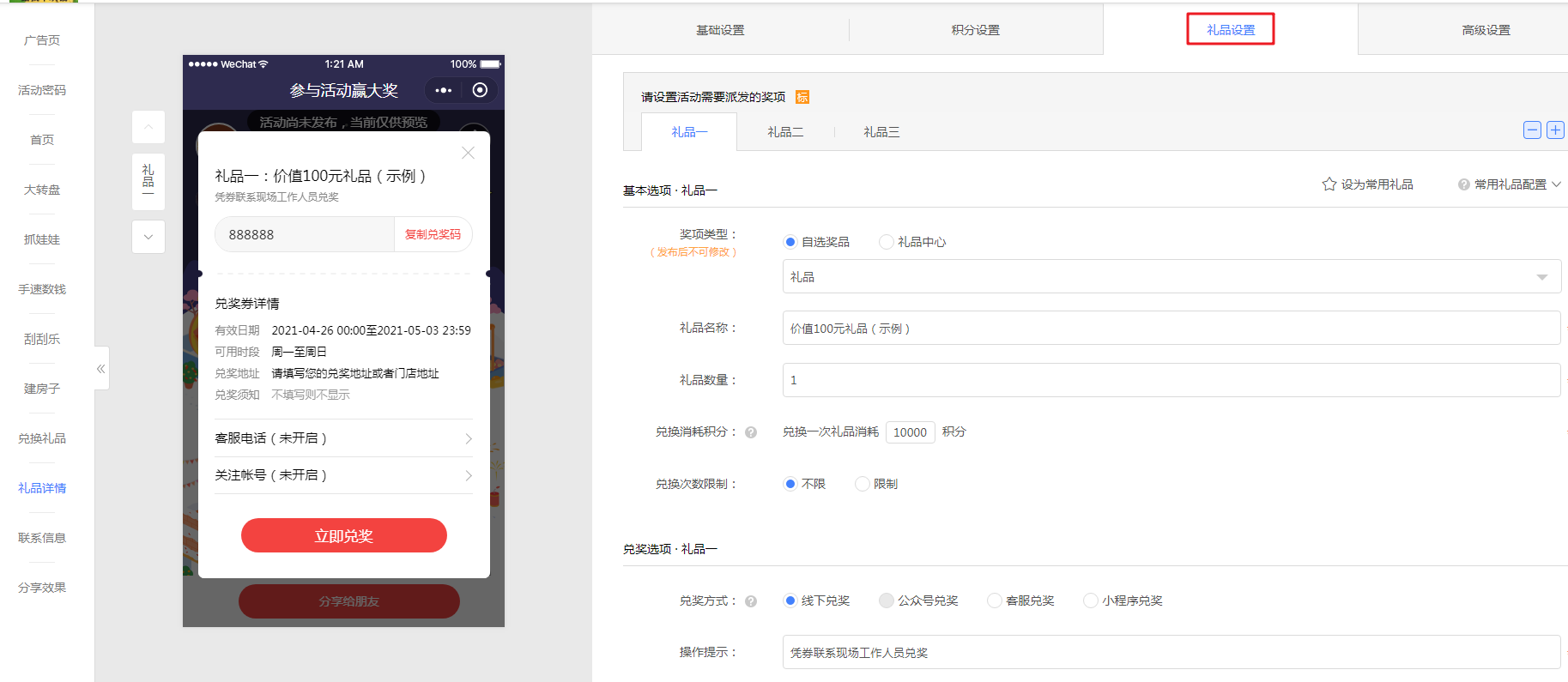The height and width of the screenshot is (682, 1568).
Task: Expand 客服电话 row in preview
Action: [x=343, y=438]
